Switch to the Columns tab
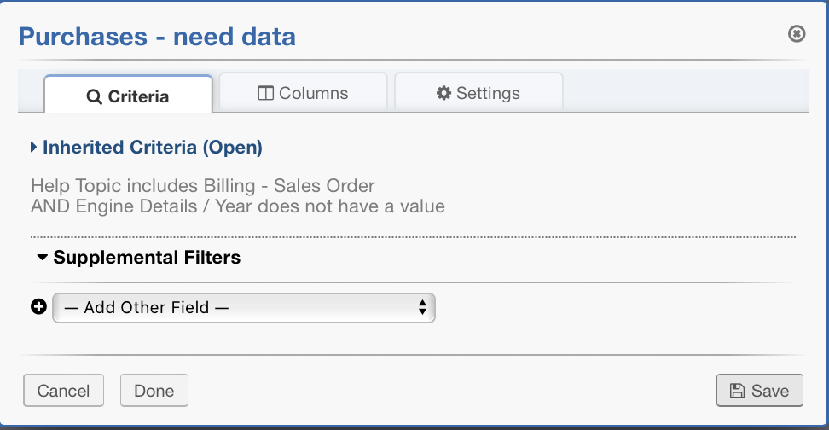 coord(303,93)
